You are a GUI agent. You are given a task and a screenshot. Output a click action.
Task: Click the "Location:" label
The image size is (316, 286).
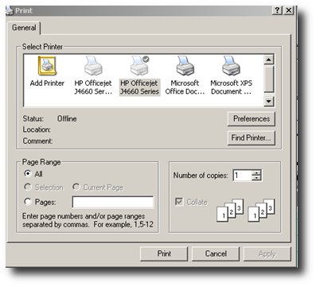pyautogui.click(x=37, y=129)
